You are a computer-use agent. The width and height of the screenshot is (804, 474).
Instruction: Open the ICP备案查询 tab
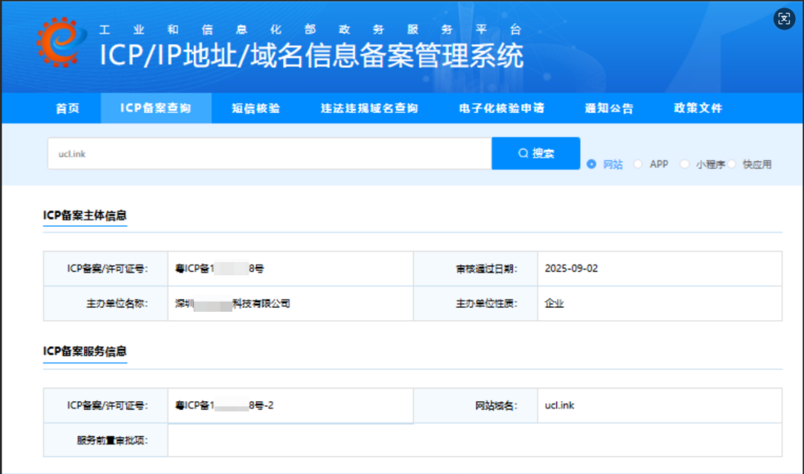point(156,109)
